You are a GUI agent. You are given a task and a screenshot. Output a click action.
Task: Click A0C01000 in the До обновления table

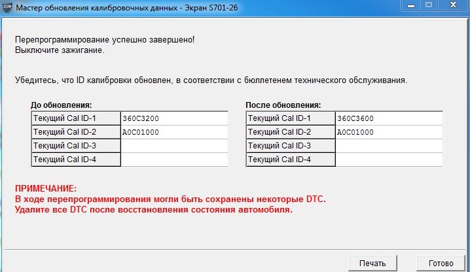(x=141, y=132)
